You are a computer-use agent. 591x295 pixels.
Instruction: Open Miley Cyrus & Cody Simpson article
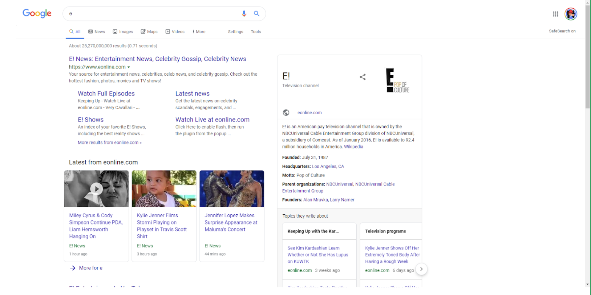tap(96, 226)
